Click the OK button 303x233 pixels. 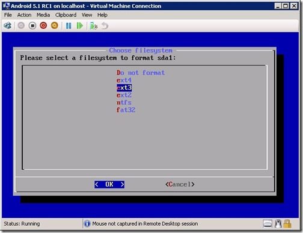pyautogui.click(x=109, y=184)
